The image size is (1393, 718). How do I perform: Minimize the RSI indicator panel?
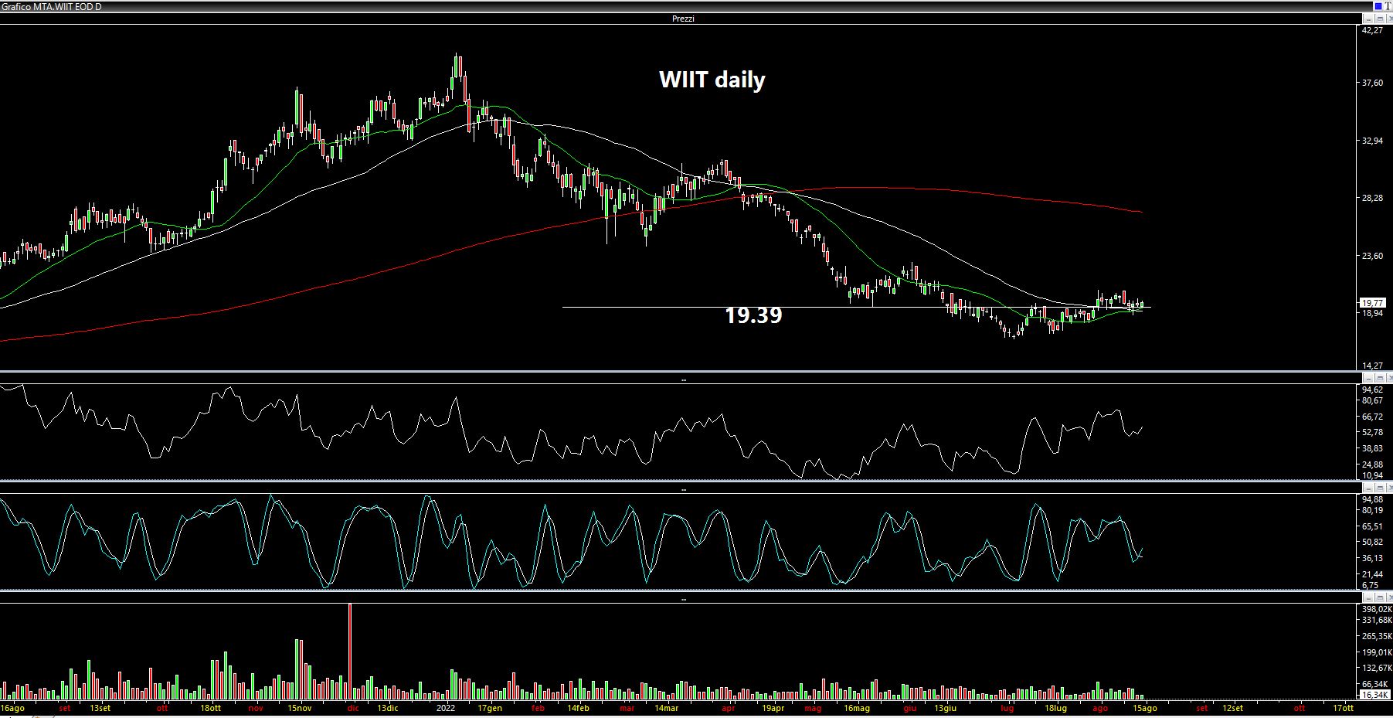(x=1367, y=378)
